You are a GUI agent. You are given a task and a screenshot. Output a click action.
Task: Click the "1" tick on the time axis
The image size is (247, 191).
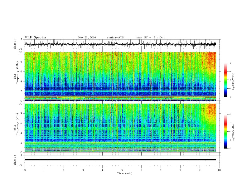coord(44,170)
